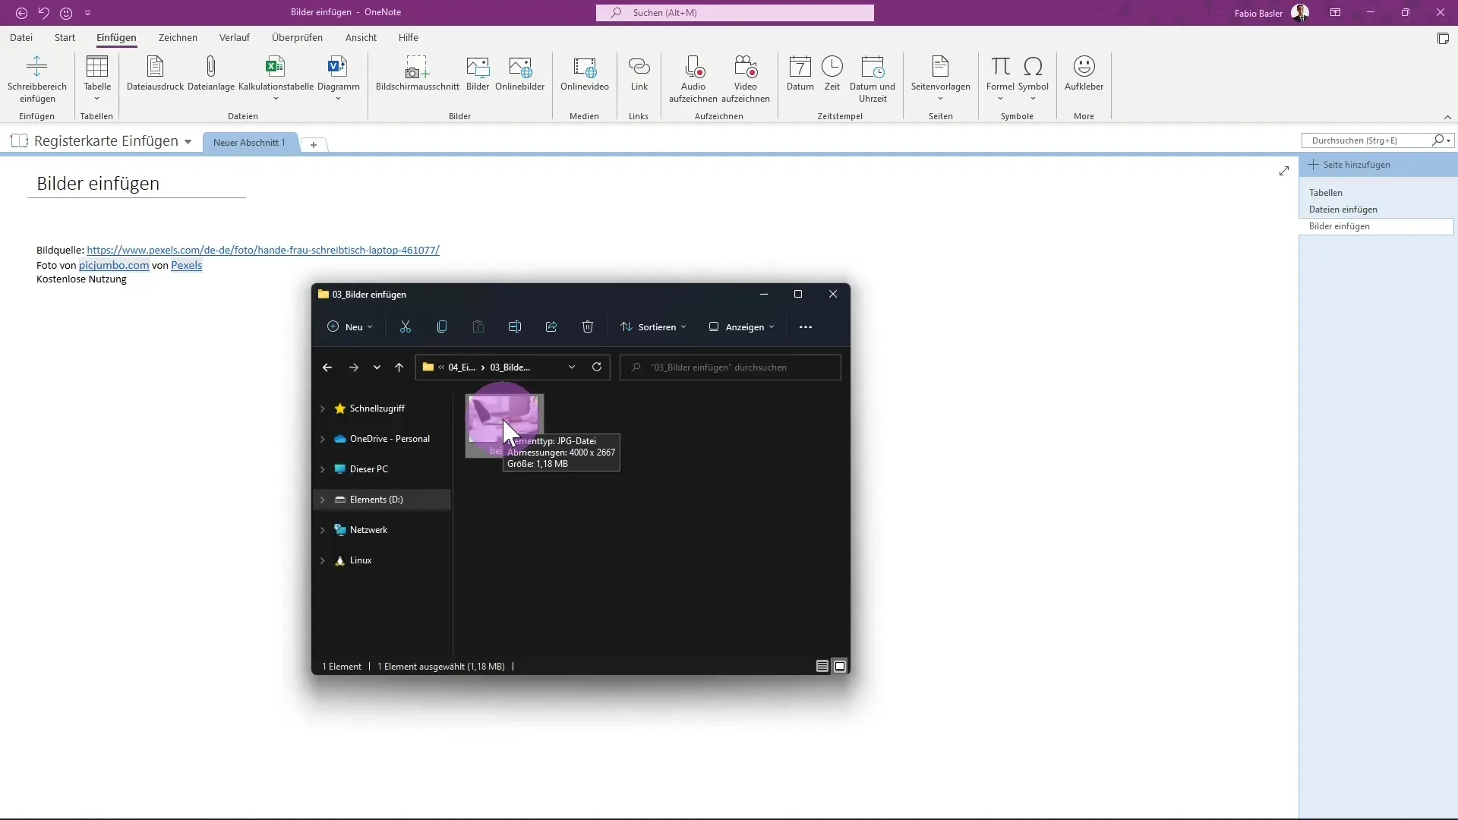Expand the Dieser PC node
The width and height of the screenshot is (1458, 820).
tap(322, 469)
